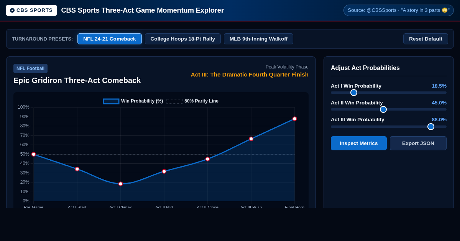Click the 45.0% value label
This screenshot has width=460, height=241.
[439, 103]
